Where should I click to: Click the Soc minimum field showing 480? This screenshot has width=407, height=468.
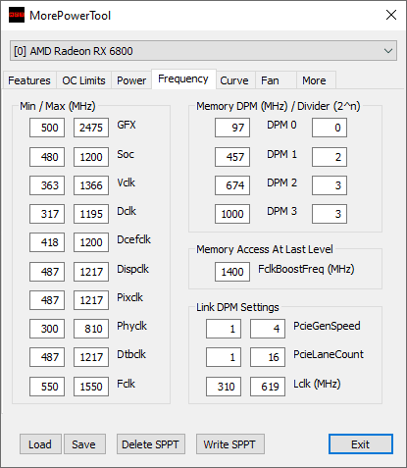coord(47,157)
